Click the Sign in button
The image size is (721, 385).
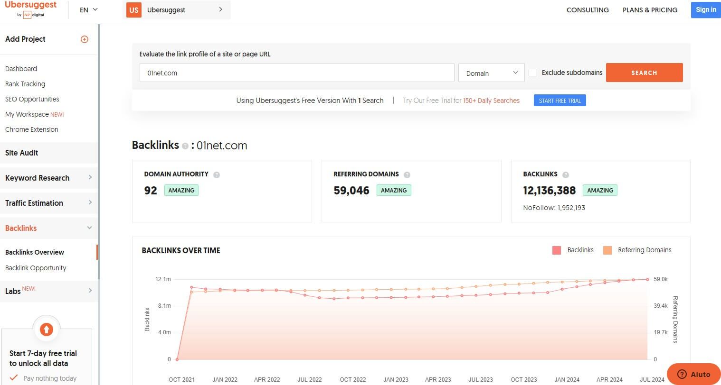tap(706, 9)
